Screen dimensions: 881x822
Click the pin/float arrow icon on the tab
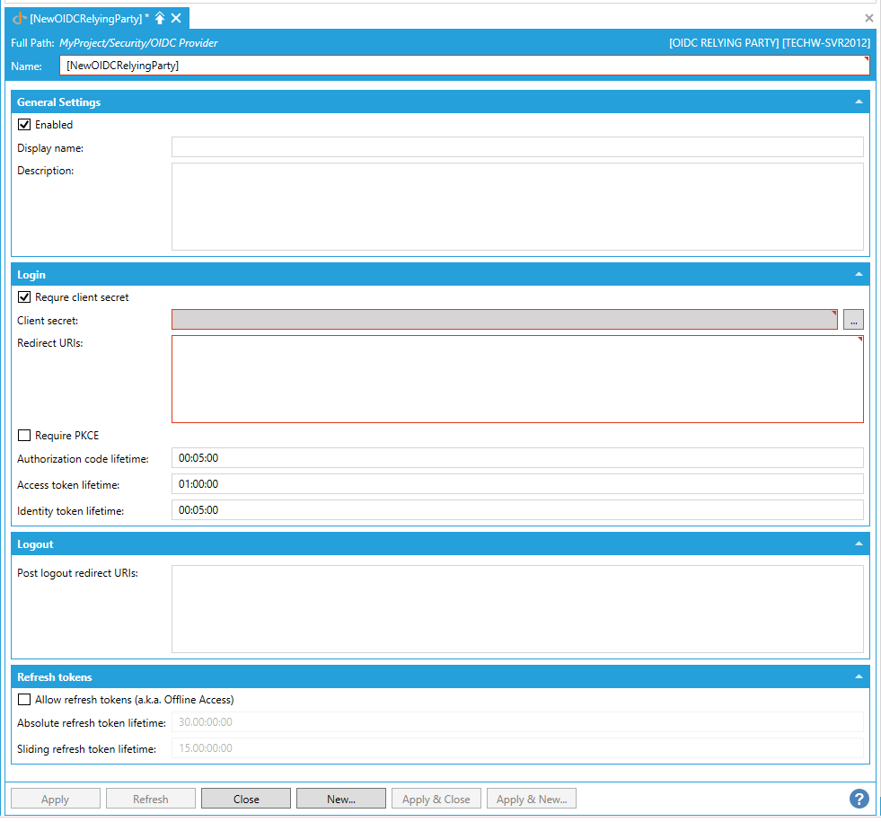click(160, 18)
